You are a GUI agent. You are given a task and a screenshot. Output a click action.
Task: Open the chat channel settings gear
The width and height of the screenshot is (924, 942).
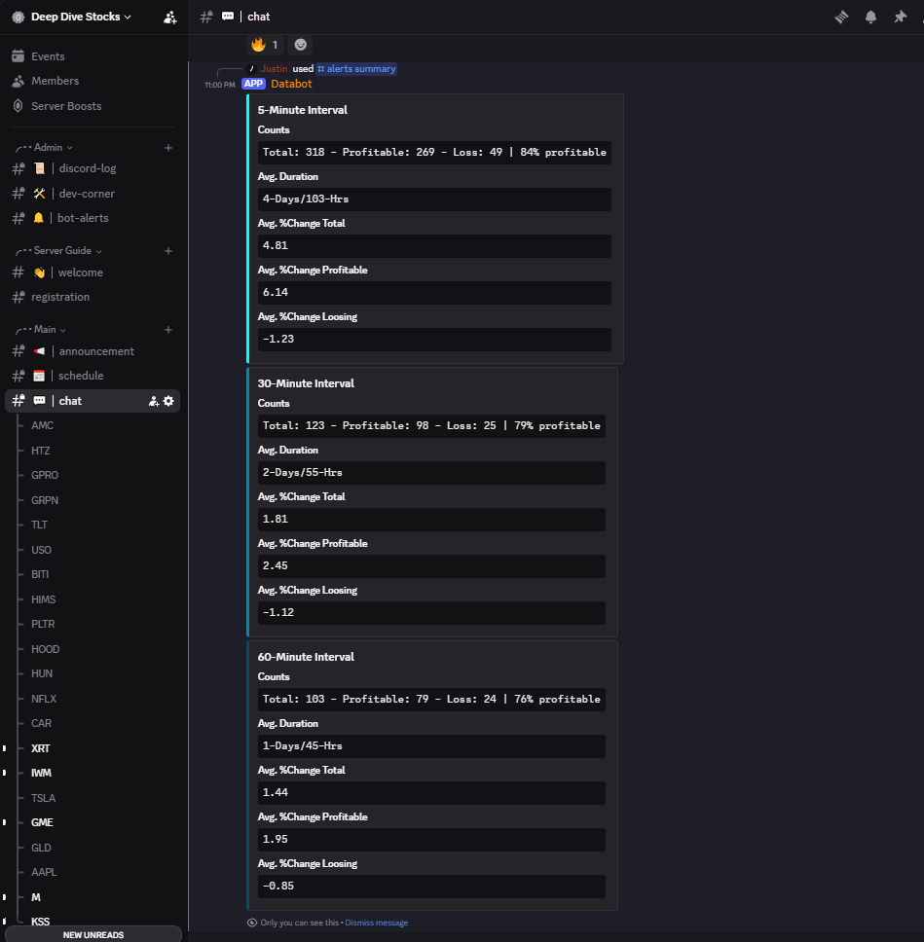(x=167, y=400)
